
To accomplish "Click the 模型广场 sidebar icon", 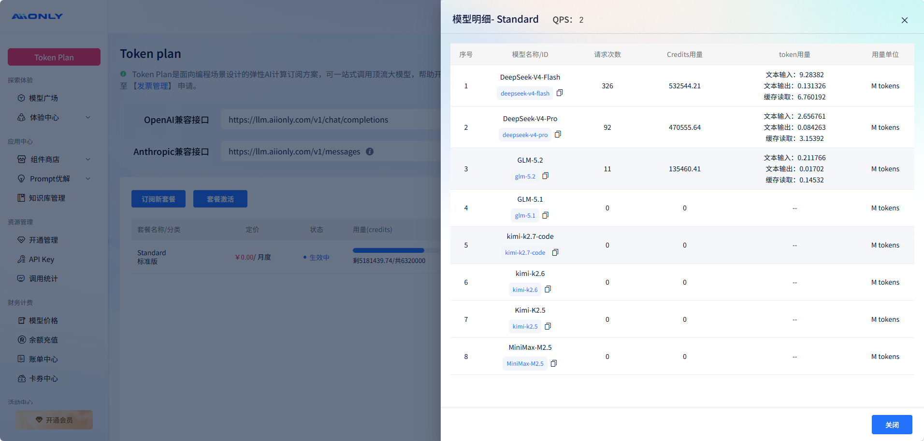I will click(x=21, y=98).
